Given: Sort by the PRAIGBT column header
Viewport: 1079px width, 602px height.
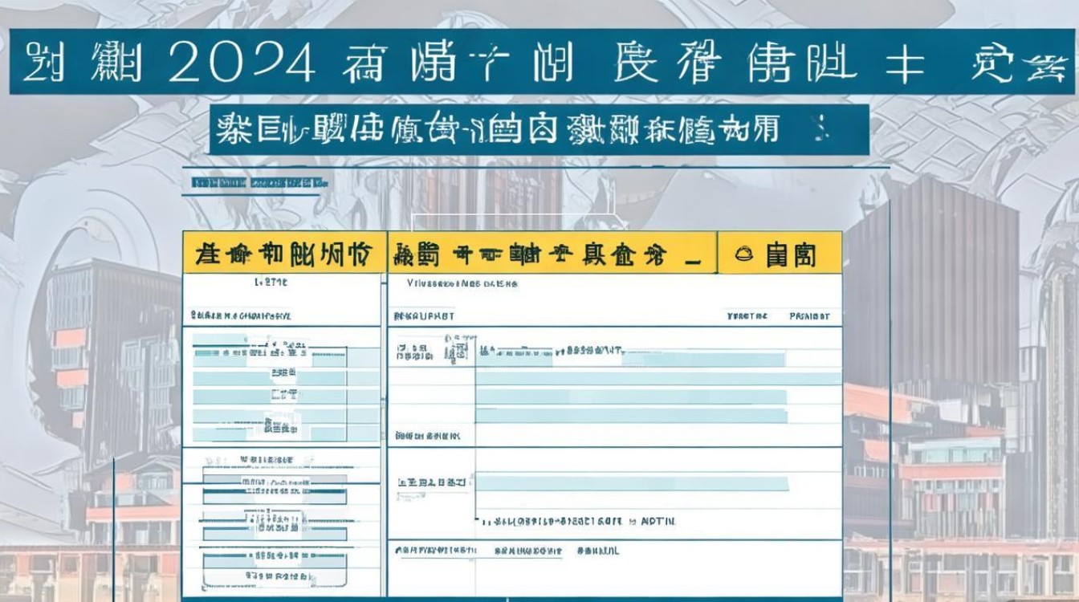Looking at the screenshot, I should point(809,316).
